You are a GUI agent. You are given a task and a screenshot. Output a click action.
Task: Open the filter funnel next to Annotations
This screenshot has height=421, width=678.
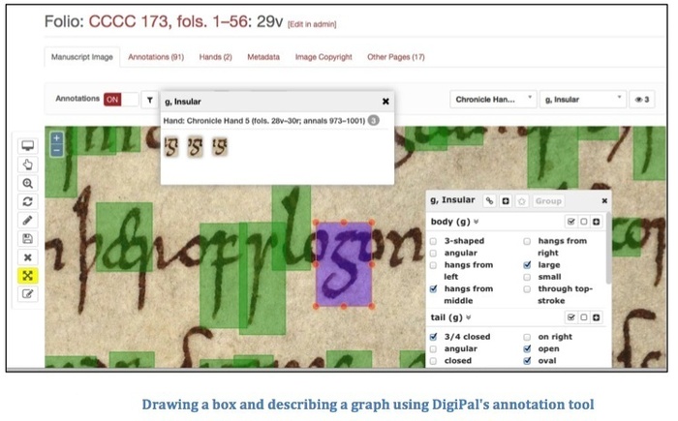(x=150, y=99)
